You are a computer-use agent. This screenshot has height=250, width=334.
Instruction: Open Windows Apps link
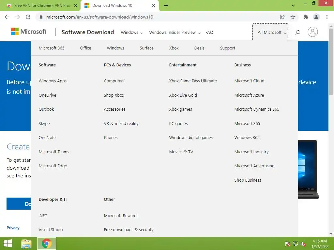coord(53,81)
